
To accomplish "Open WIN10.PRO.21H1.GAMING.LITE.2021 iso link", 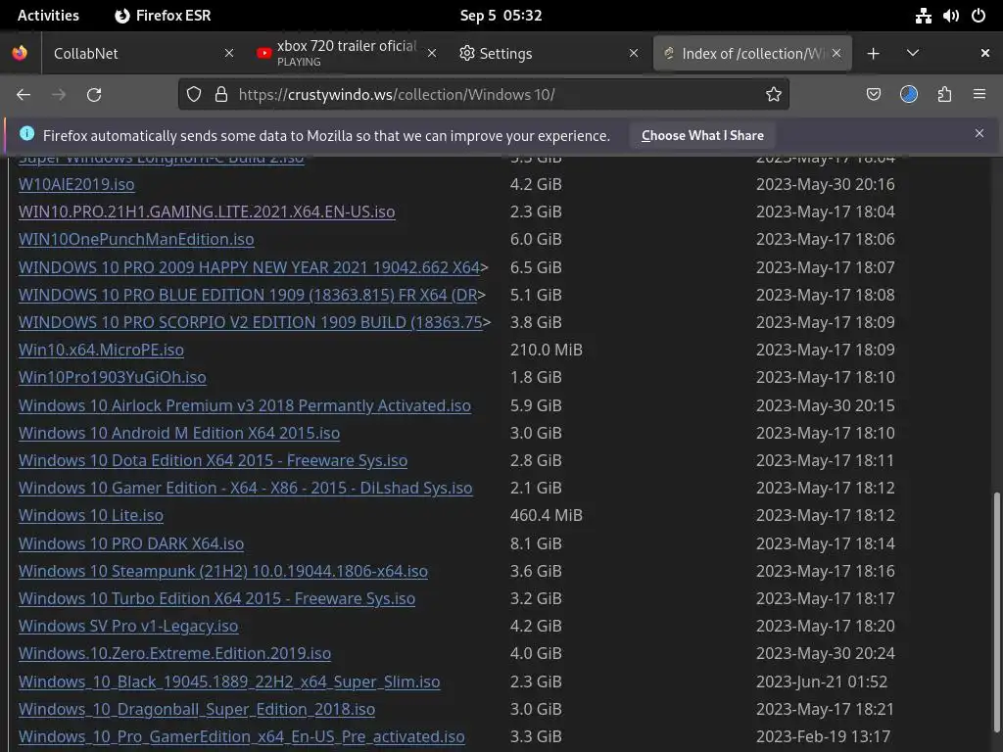I will click(207, 211).
